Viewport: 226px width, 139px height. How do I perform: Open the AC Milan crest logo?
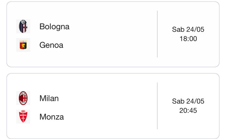coord(23,98)
